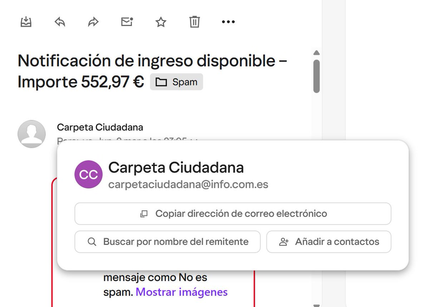Select the Carpeta Ciudadana name in the popup
The height and width of the screenshot is (307, 429).
point(176,167)
